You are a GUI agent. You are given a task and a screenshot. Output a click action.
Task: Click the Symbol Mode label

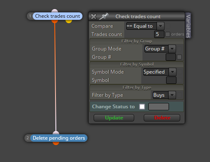(108, 72)
